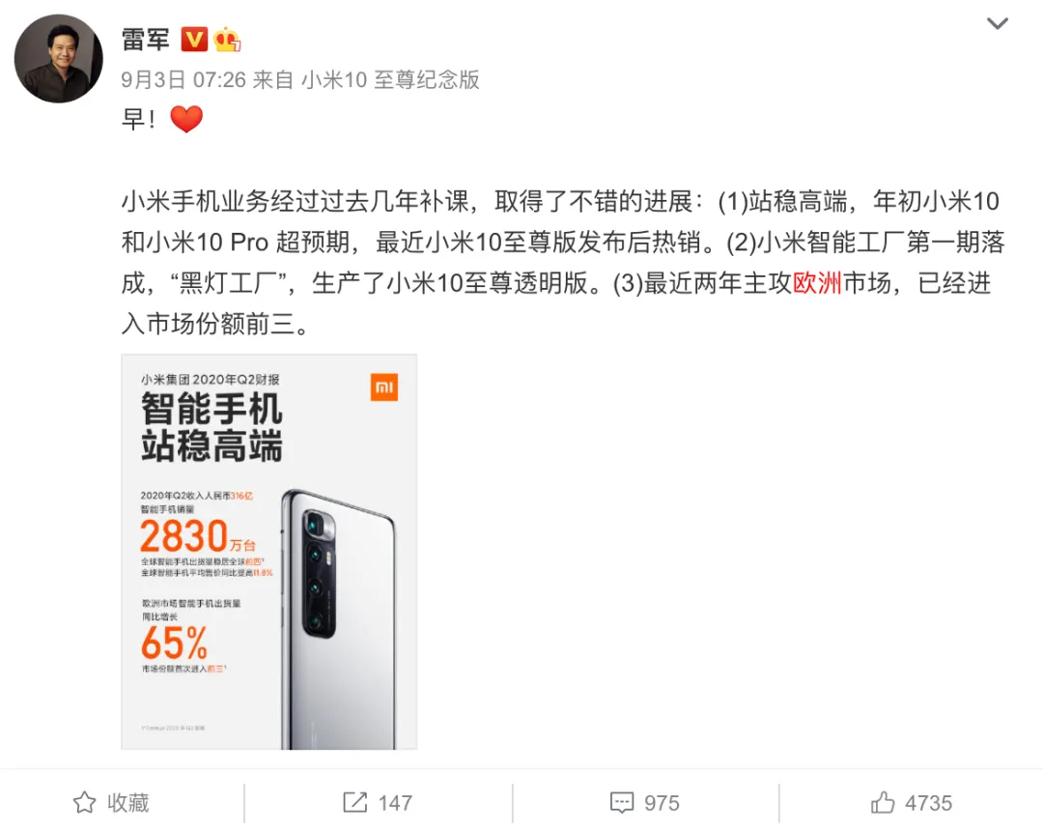Open the post options chevron menu
Image resolution: width=1043 pixels, height=830 pixels.
click(997, 24)
